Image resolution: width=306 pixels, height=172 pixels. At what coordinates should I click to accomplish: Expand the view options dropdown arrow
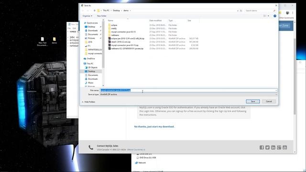268,16
